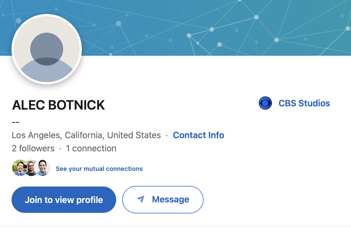
Task: Click the Join to view profile button
Action: pos(64,200)
